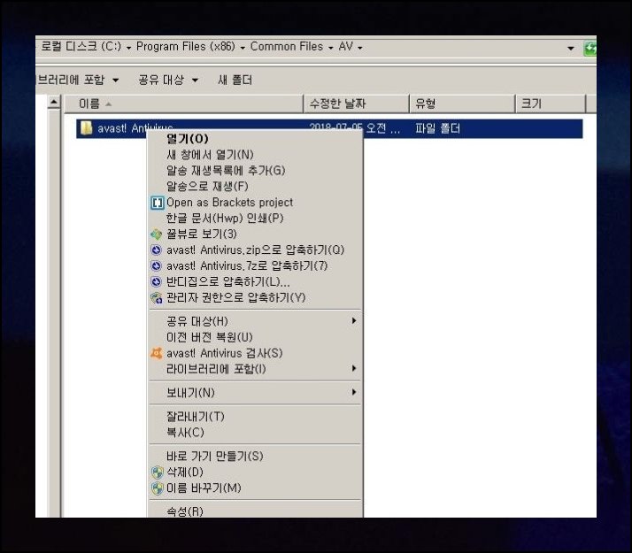Open the dropdown arrow after Common Files
Screen dimensions: 632x553
click(x=330, y=48)
